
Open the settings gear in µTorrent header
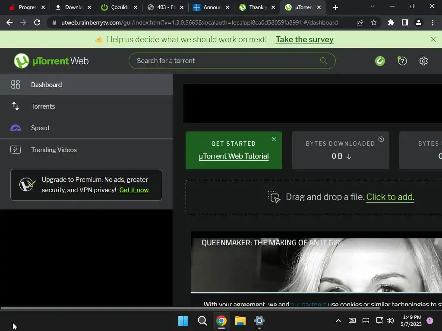click(x=423, y=61)
